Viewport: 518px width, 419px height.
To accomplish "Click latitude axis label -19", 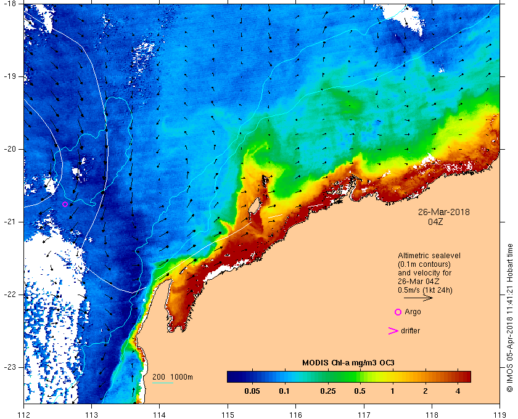I will (10, 76).
